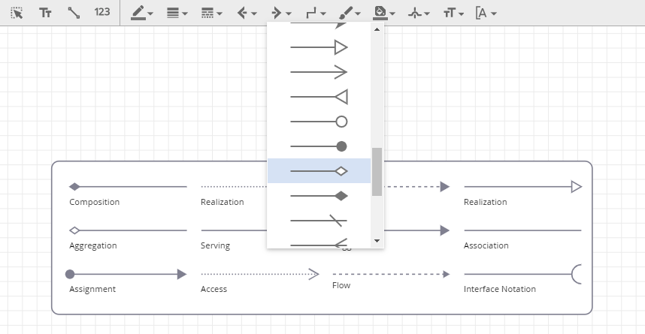Open the start arrow style dropdown
The image size is (645, 334).
coord(247,13)
